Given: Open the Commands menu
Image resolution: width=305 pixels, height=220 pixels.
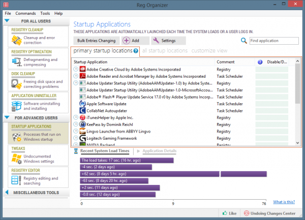Looking at the screenshot, I should [25, 13].
